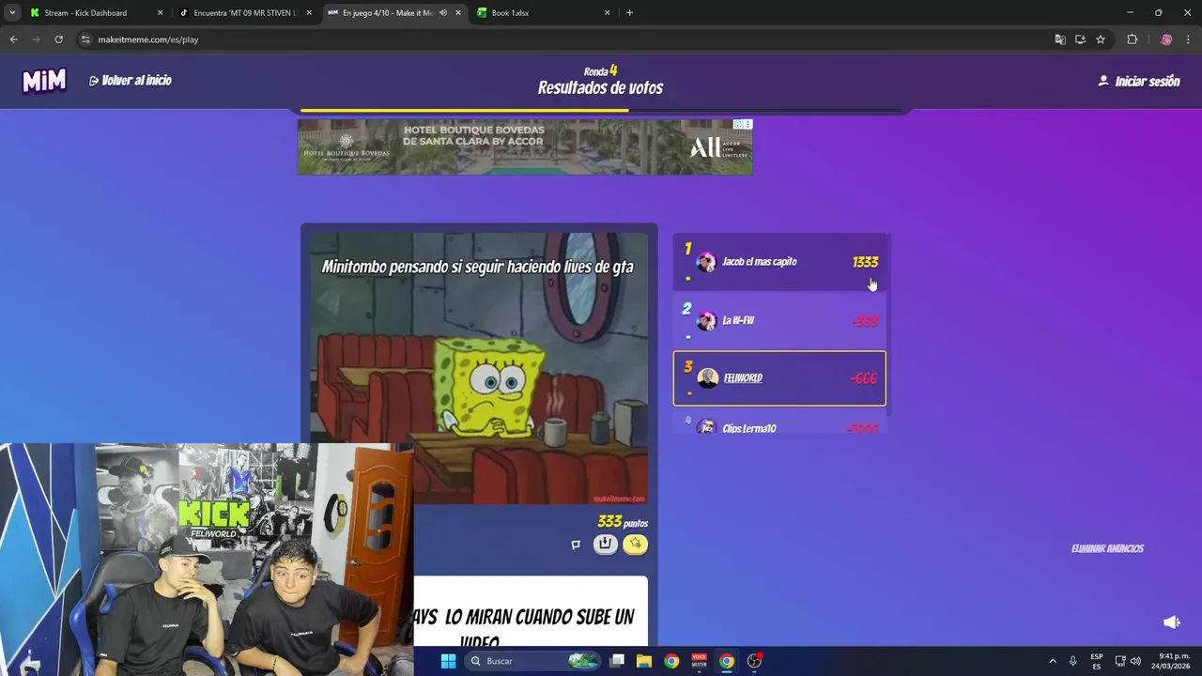
Task: Open the Chrome profile avatar
Action: click(1166, 39)
